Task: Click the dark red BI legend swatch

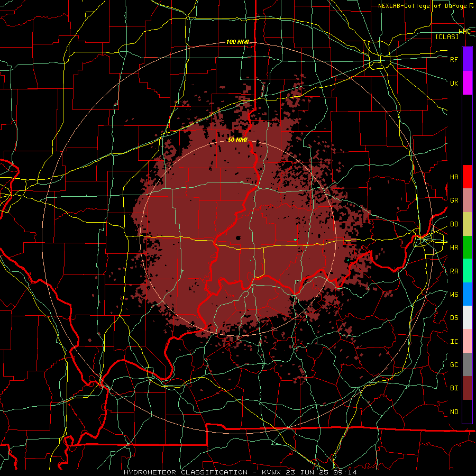Action: pos(467,388)
